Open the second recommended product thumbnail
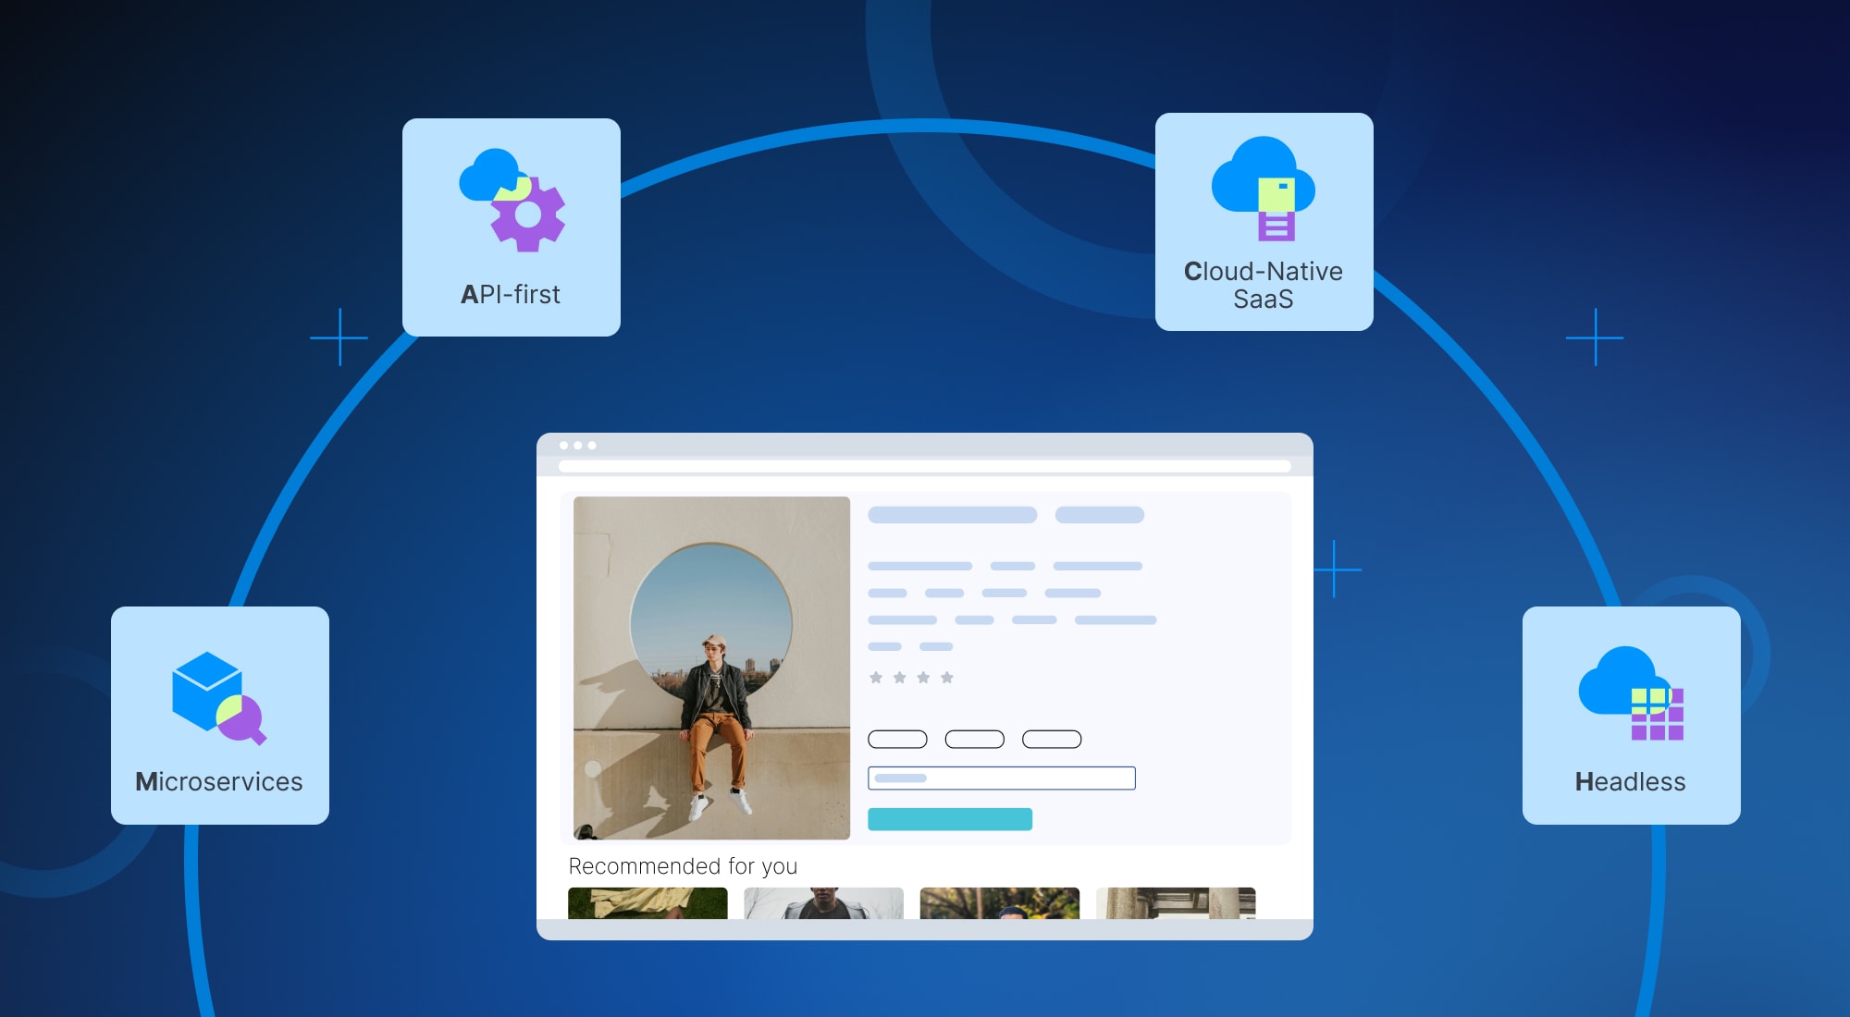Viewport: 1850px width, 1017px height. pos(823,903)
